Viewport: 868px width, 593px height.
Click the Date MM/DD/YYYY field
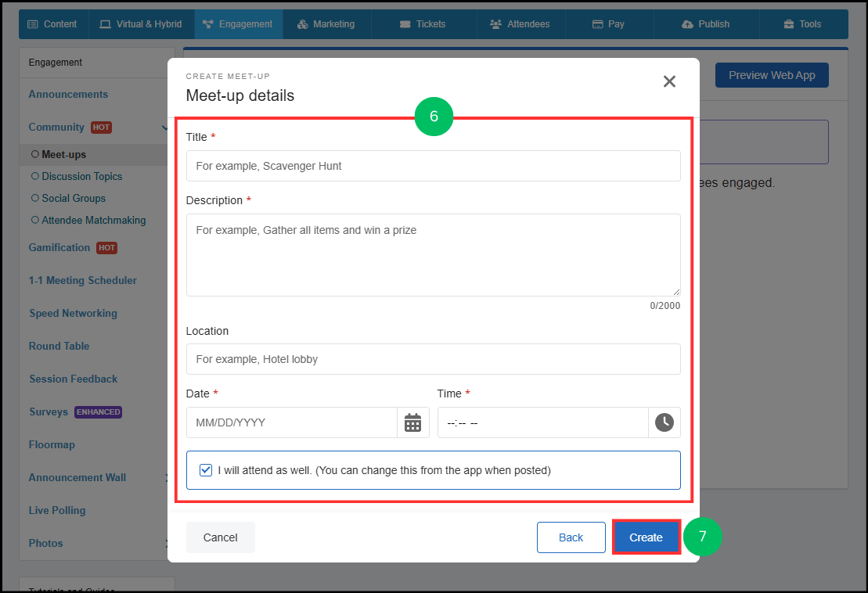click(x=292, y=422)
